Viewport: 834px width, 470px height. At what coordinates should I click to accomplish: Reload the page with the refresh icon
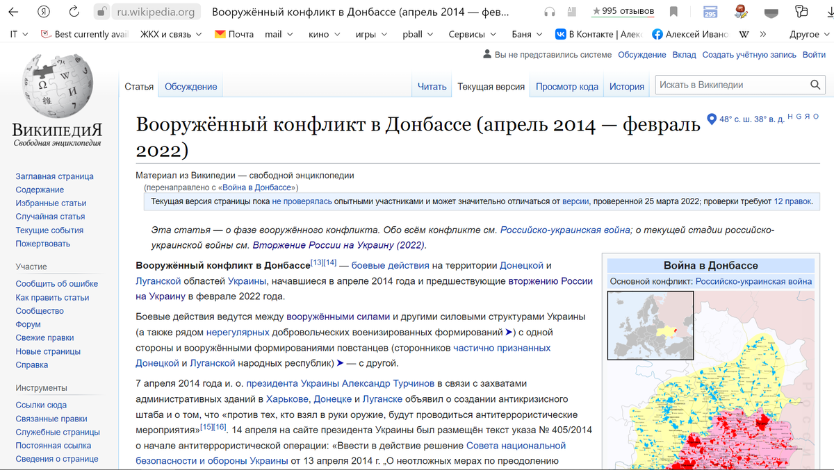[74, 12]
